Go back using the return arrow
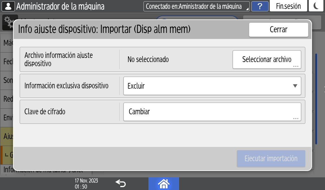Viewport: 325px width, 190px height. [121, 183]
